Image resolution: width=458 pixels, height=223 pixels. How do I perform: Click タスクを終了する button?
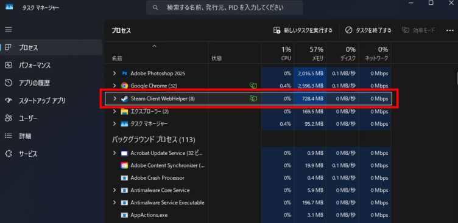(x=368, y=30)
